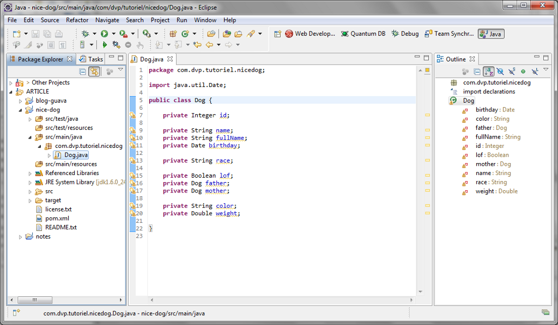Viewport: 558px width, 325px height.
Task: Click the Package Explorer horizontal scrollbar
Action: pyautogui.click(x=35, y=300)
